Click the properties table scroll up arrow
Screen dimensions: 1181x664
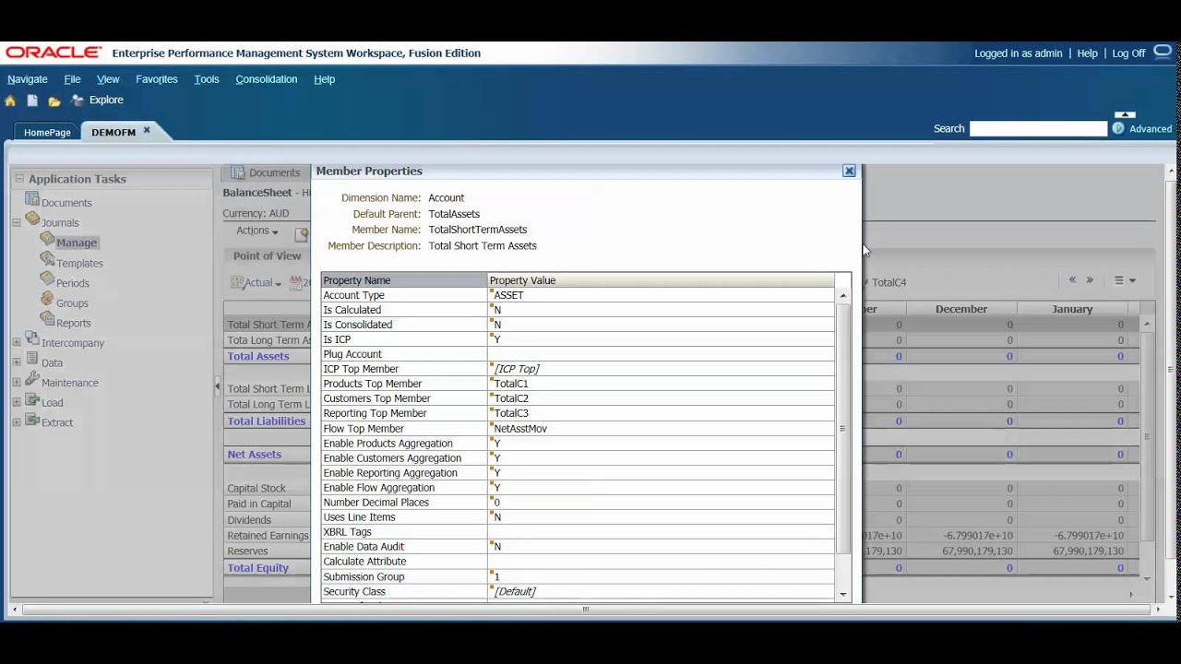click(842, 296)
